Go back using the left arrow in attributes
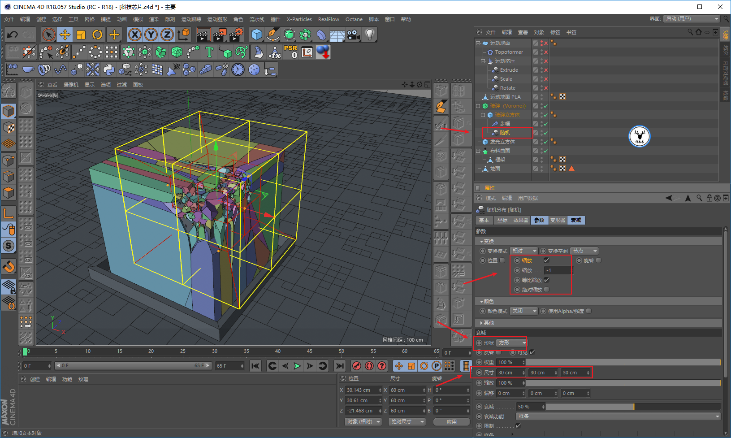This screenshot has height=438, width=731. click(669, 198)
